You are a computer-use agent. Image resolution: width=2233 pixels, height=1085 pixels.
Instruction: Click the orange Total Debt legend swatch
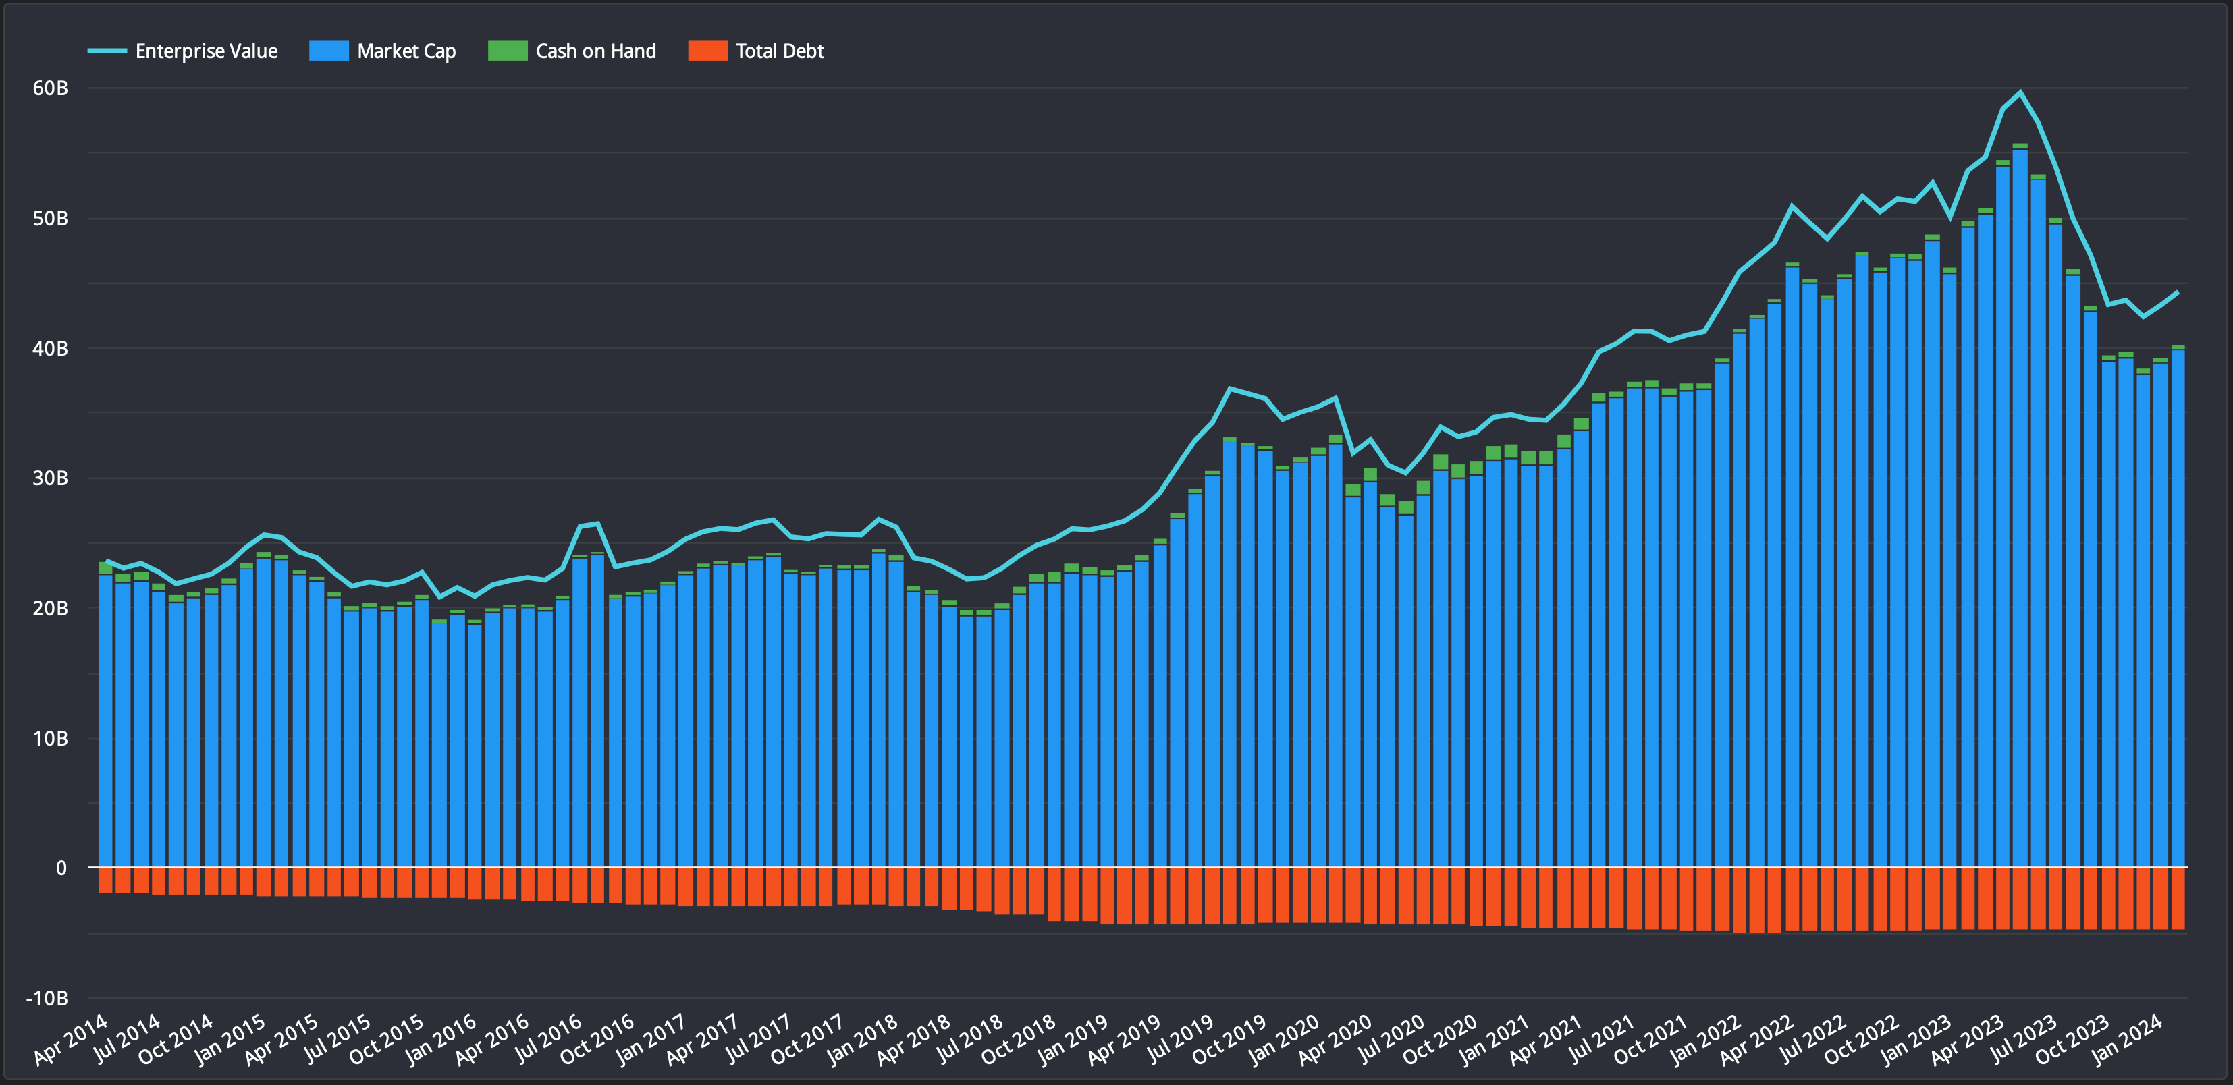[707, 51]
